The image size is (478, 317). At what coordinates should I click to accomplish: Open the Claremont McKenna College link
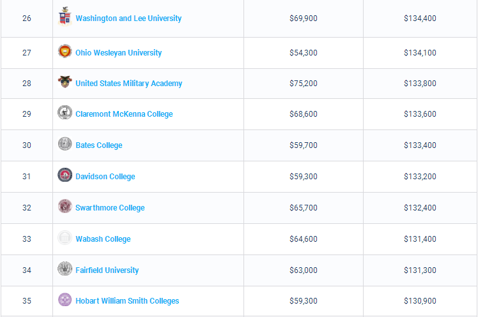[124, 114]
